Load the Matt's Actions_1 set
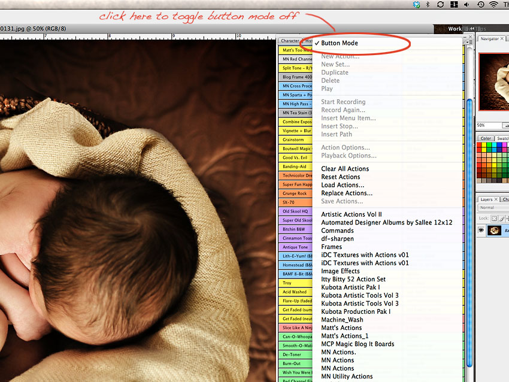 tap(387, 336)
